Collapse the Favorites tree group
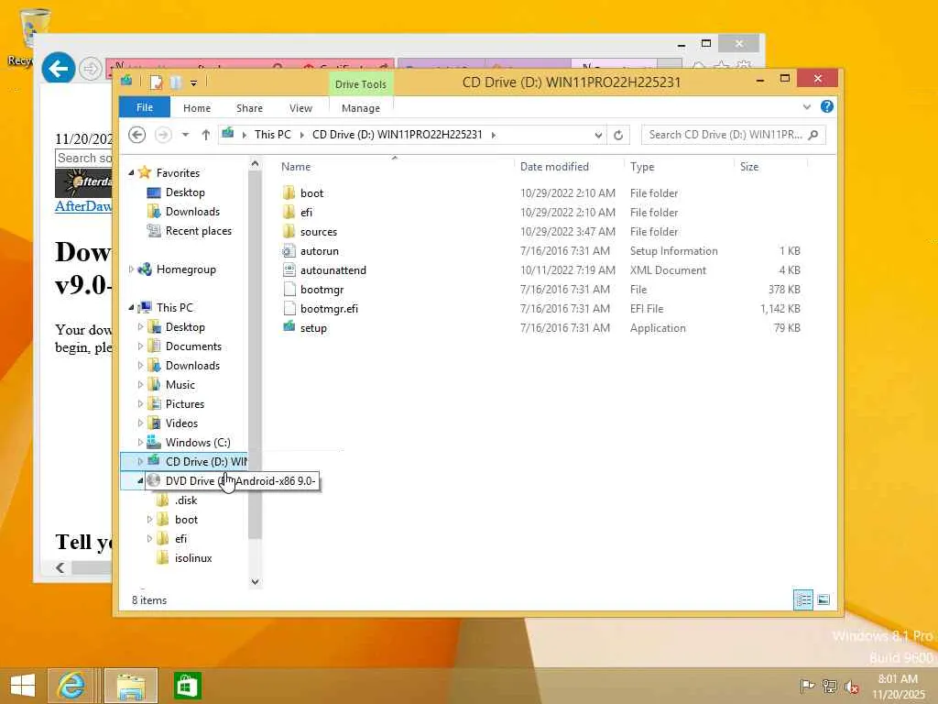Screen dimensions: 938x704 (131, 173)
